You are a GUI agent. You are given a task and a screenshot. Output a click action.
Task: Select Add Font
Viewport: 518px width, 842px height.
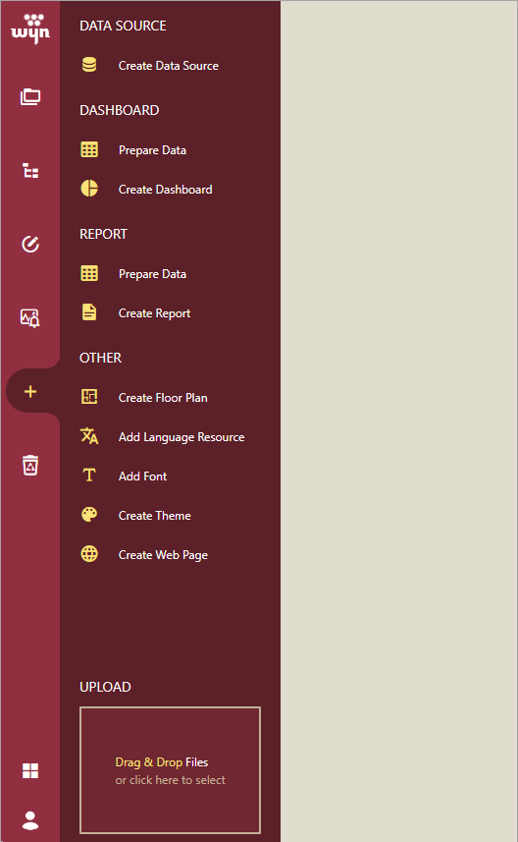[x=142, y=477]
